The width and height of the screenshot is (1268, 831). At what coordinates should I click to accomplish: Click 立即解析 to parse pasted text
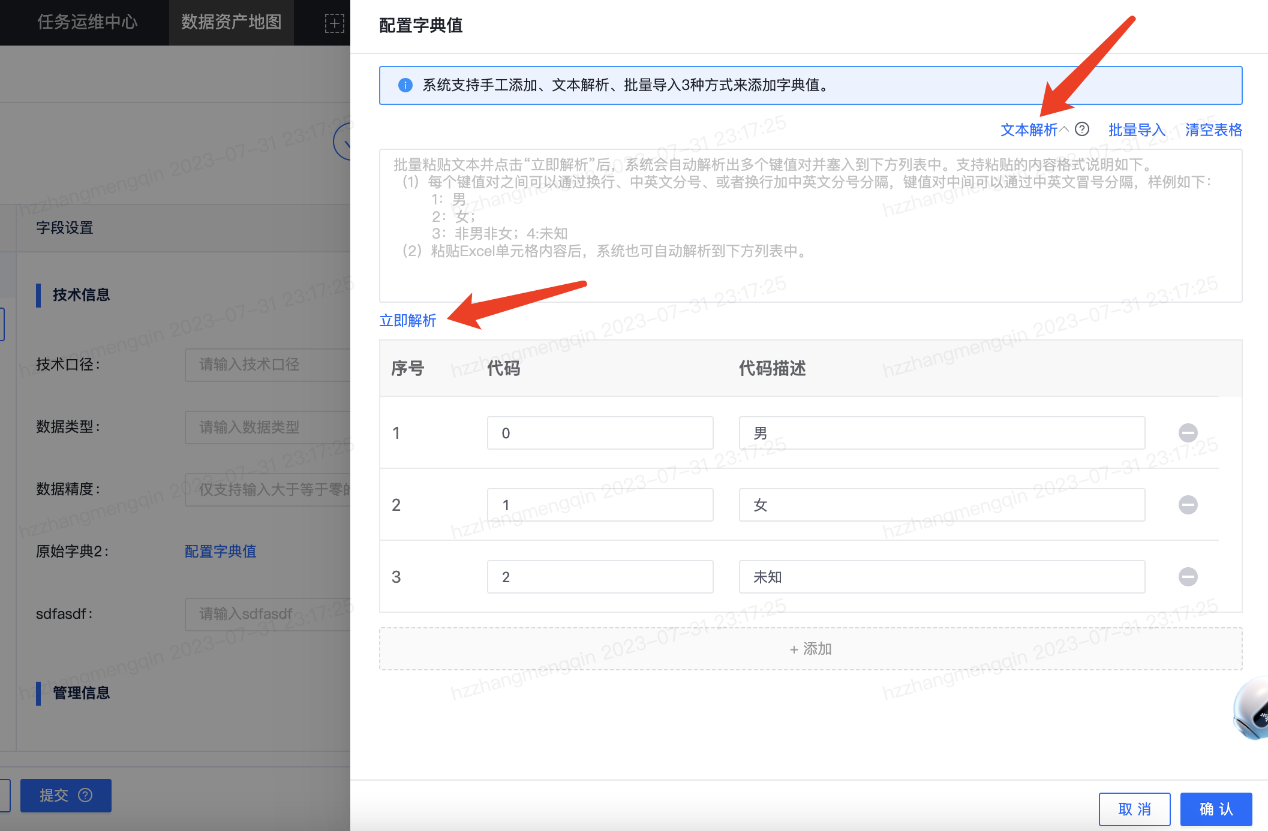click(407, 321)
